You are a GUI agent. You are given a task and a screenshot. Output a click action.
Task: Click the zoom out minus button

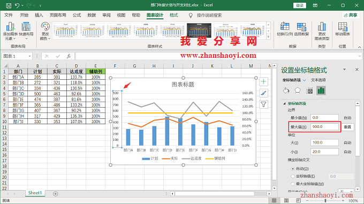coord(308,200)
